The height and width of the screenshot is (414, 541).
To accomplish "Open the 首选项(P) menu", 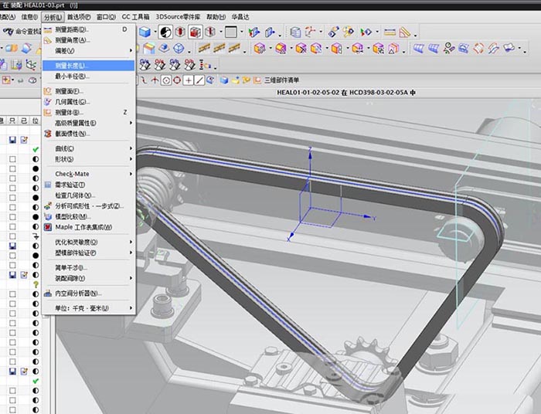I will (x=79, y=17).
